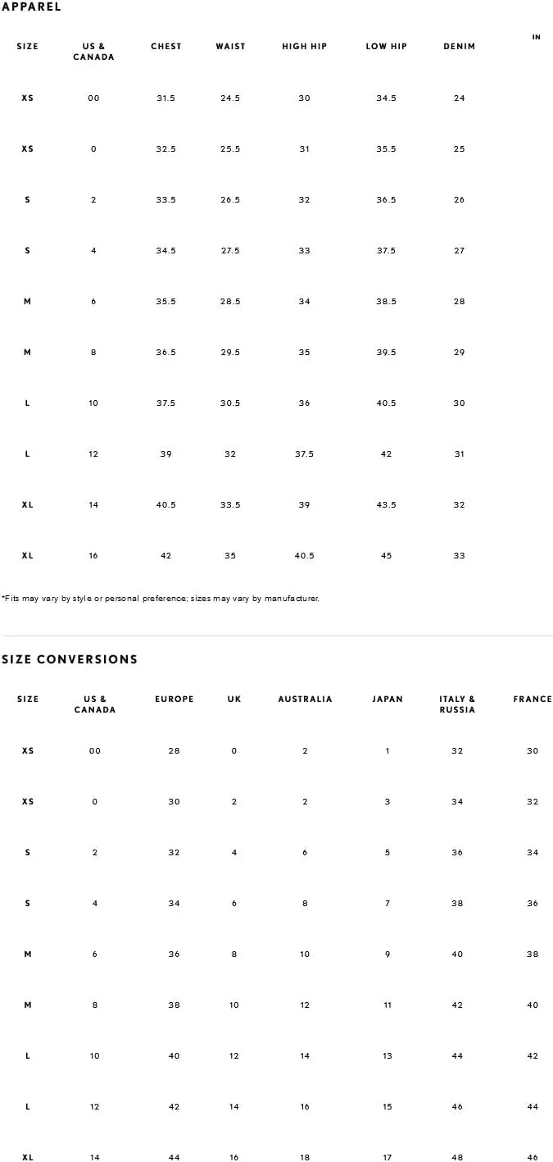Screen dimensions: 553x1162
Task: Select Europe size 28 in conversions table
Action: tap(175, 751)
